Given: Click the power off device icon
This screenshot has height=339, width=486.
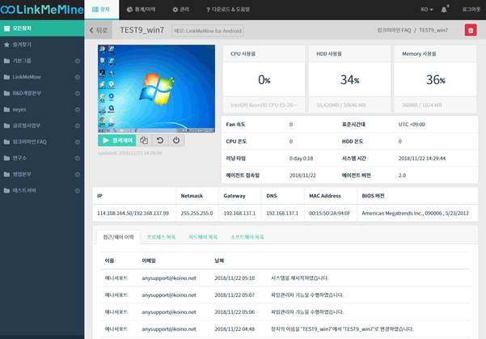Looking at the screenshot, I should click(x=176, y=140).
